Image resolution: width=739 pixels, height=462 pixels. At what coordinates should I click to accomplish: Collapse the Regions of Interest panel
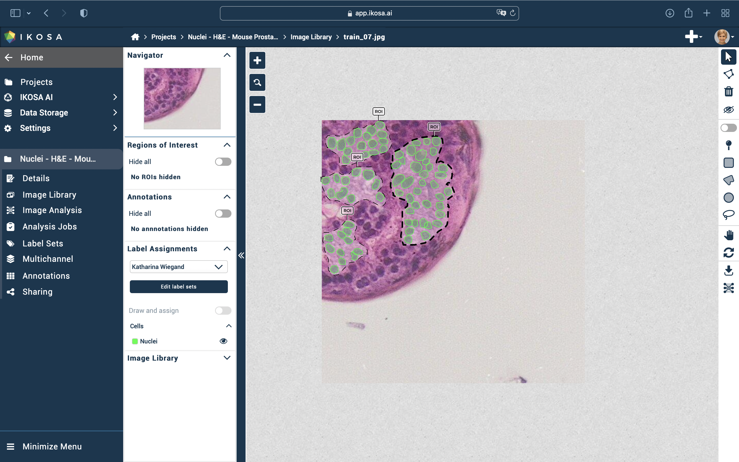[227, 145]
